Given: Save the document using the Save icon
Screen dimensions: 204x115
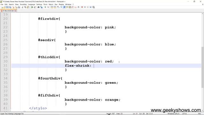Looking at the screenshot, I should pyautogui.click(x=7, y=7).
